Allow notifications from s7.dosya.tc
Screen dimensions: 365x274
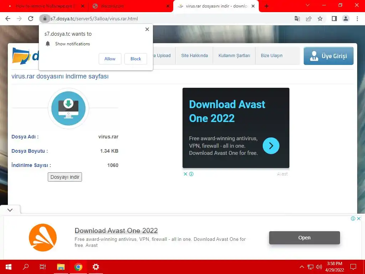pos(110,59)
